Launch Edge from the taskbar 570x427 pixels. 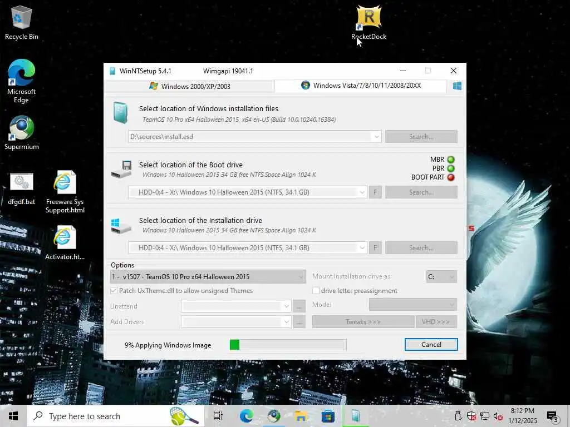click(x=247, y=416)
